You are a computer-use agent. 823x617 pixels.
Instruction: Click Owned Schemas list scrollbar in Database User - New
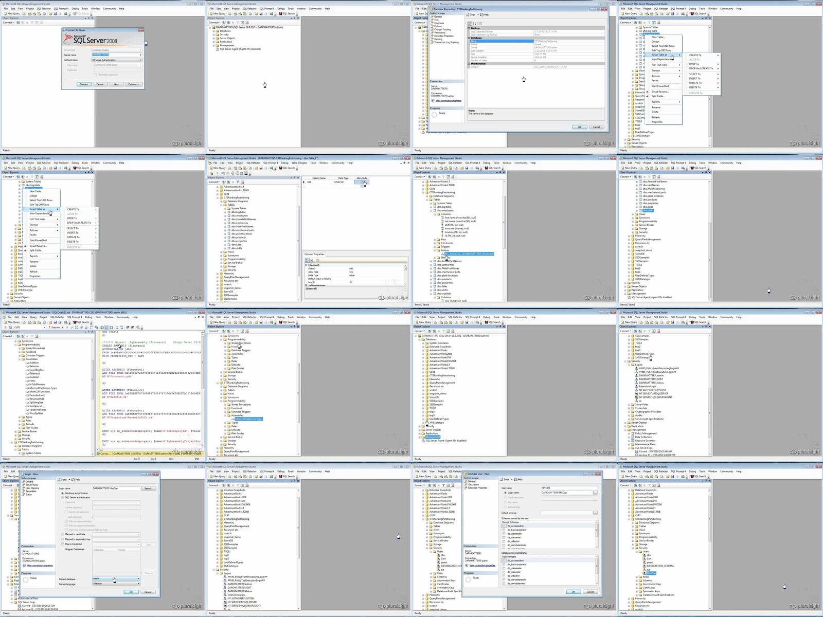click(597, 536)
